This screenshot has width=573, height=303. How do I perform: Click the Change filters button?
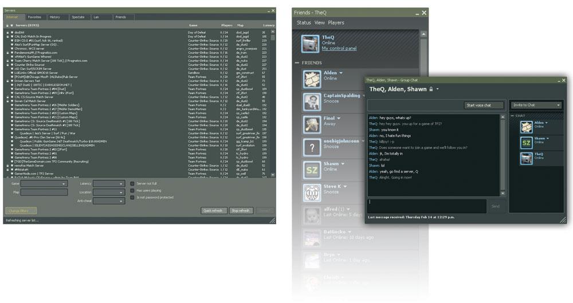click(21, 211)
